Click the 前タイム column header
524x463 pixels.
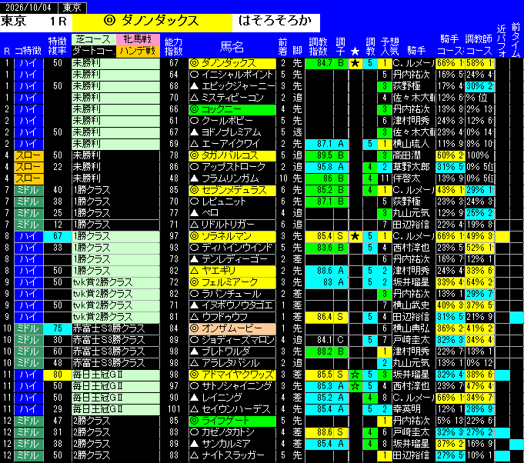click(516, 40)
